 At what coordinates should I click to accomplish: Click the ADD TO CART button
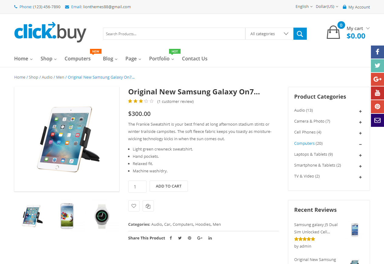(x=168, y=186)
